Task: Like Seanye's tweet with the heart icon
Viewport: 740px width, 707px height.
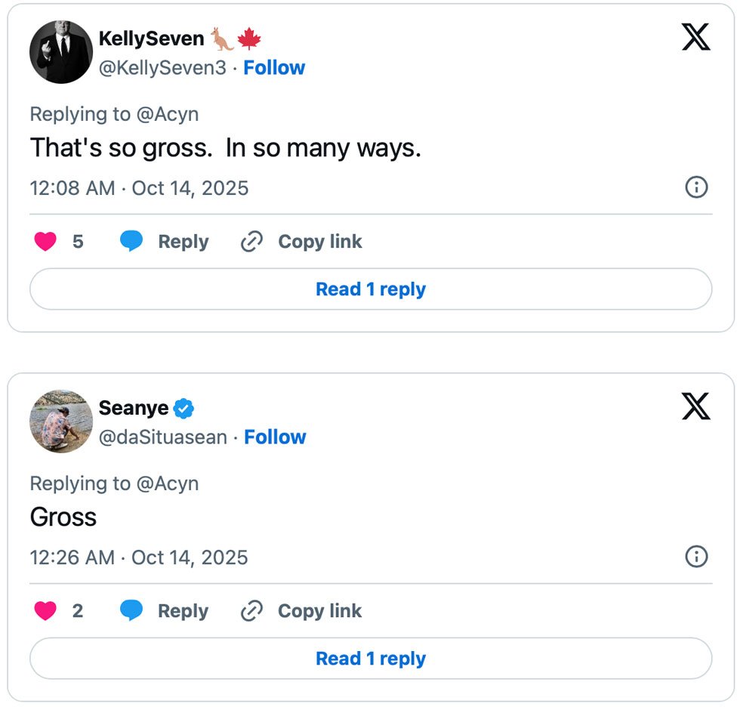Action: click(x=46, y=611)
